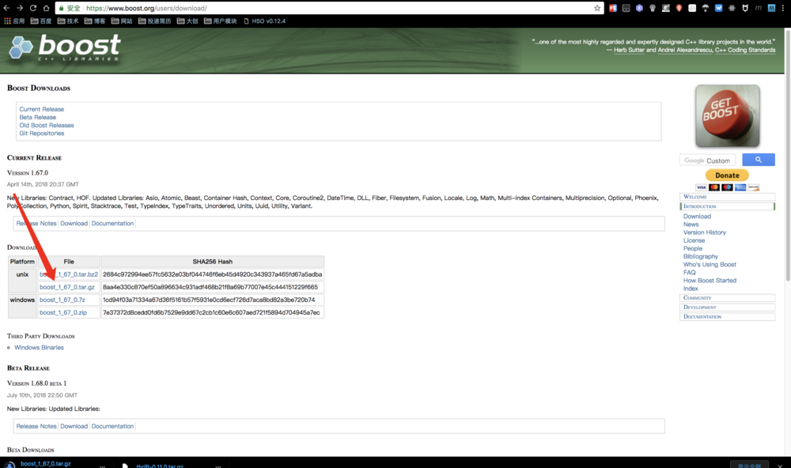This screenshot has width=791, height=468.
Task: Collapse the Introduction sidebar section
Action: pyautogui.click(x=728, y=206)
